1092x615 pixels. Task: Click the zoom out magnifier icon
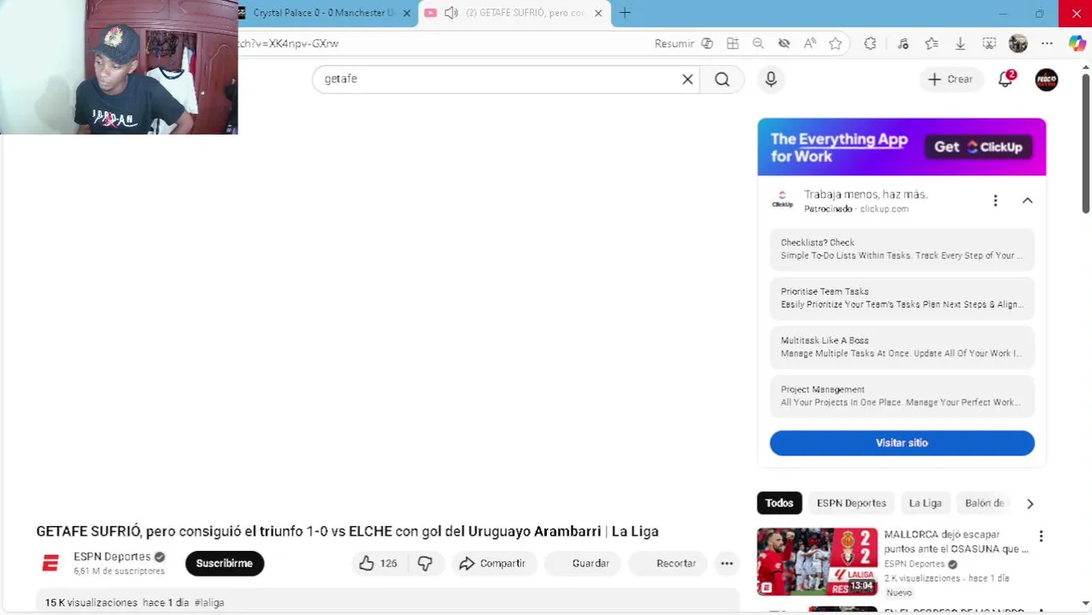[x=758, y=44]
